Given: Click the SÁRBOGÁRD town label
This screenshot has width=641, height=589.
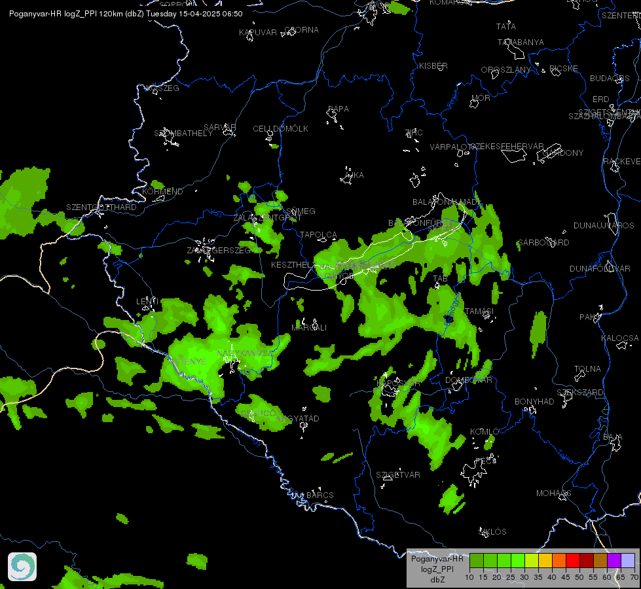Looking at the screenshot, I should [x=543, y=243].
